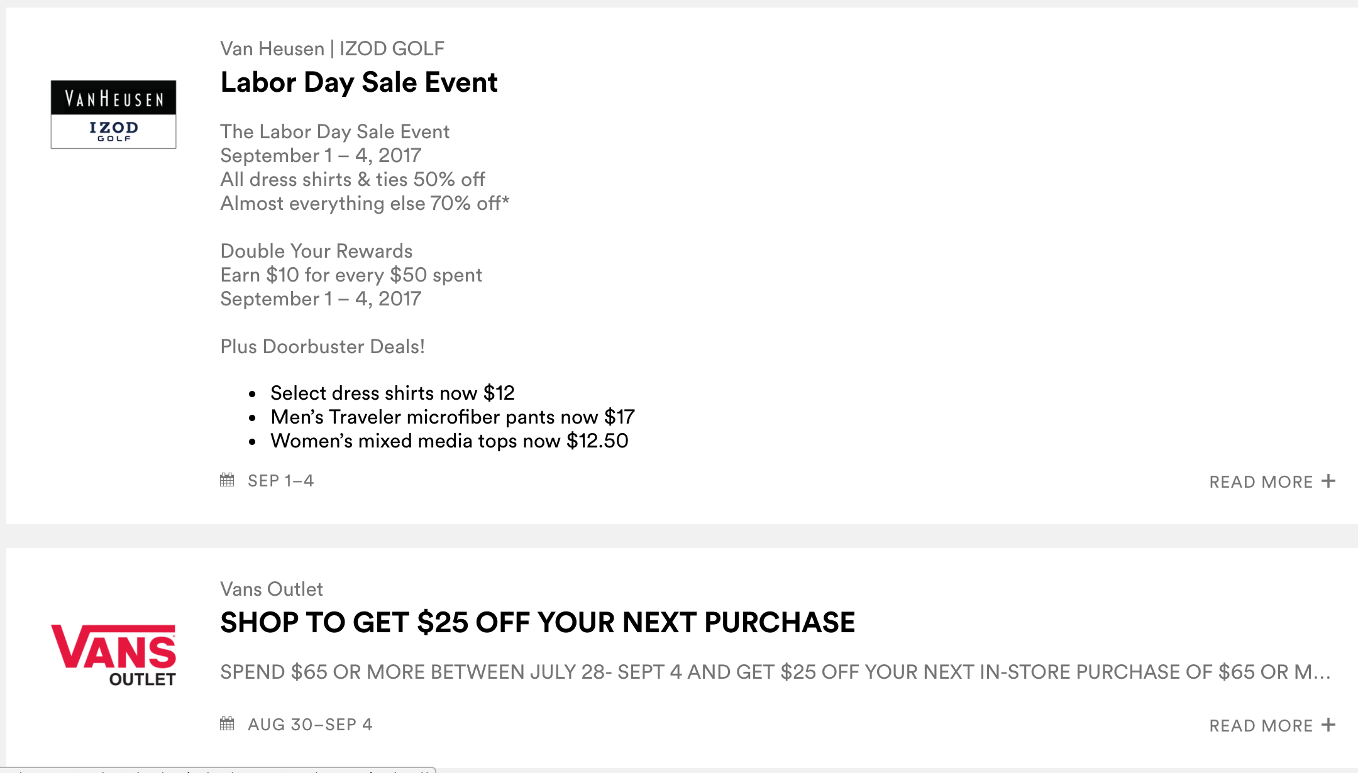Screen dimensions: 1358x773
Task: Click the Men's Traveler microfiber pants bullet
Action: point(452,417)
